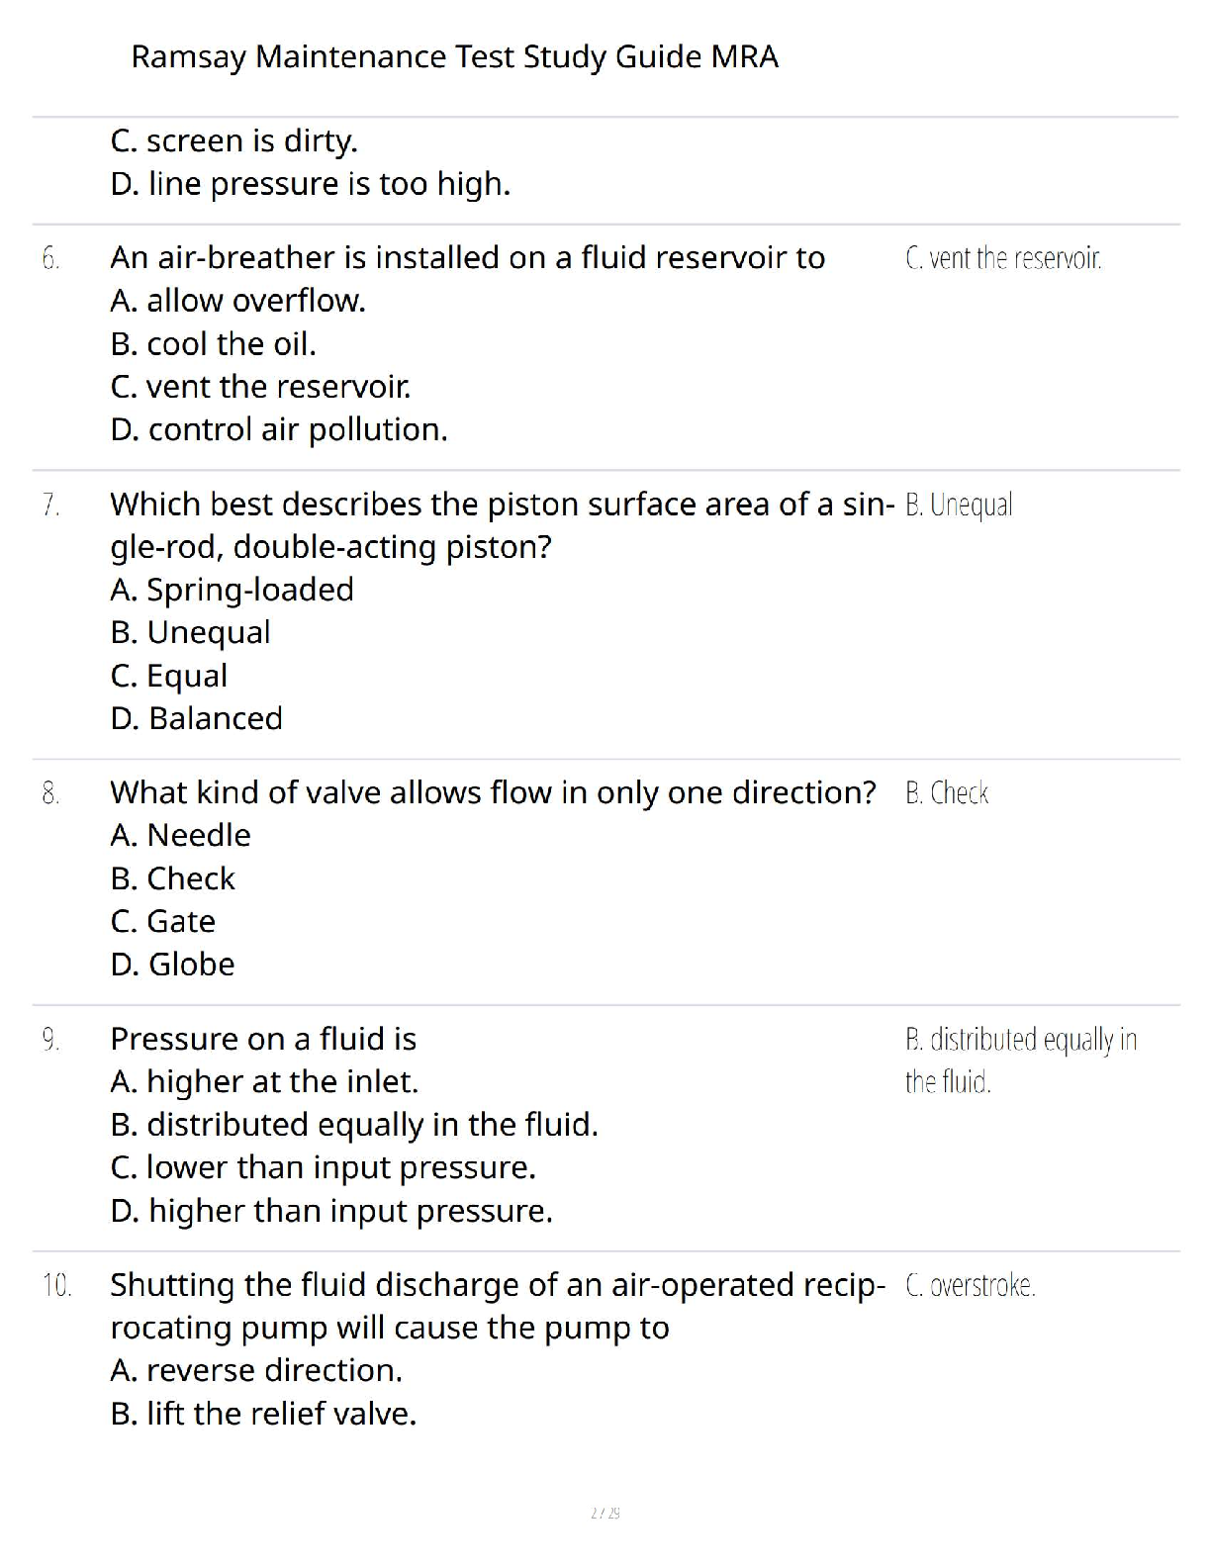Click question 8 text about one-direction valve
Viewport: 1211px width, 1567px height.
[x=493, y=792]
